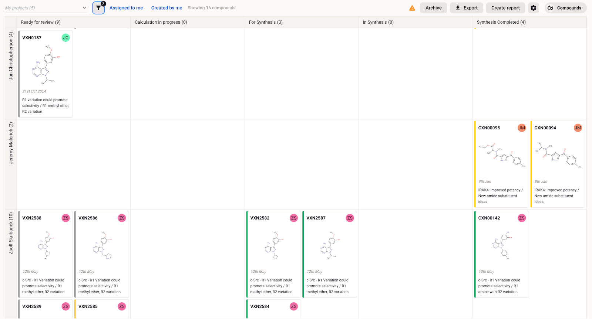
Task: Select the Synthesis Completed column header
Action: [501, 22]
